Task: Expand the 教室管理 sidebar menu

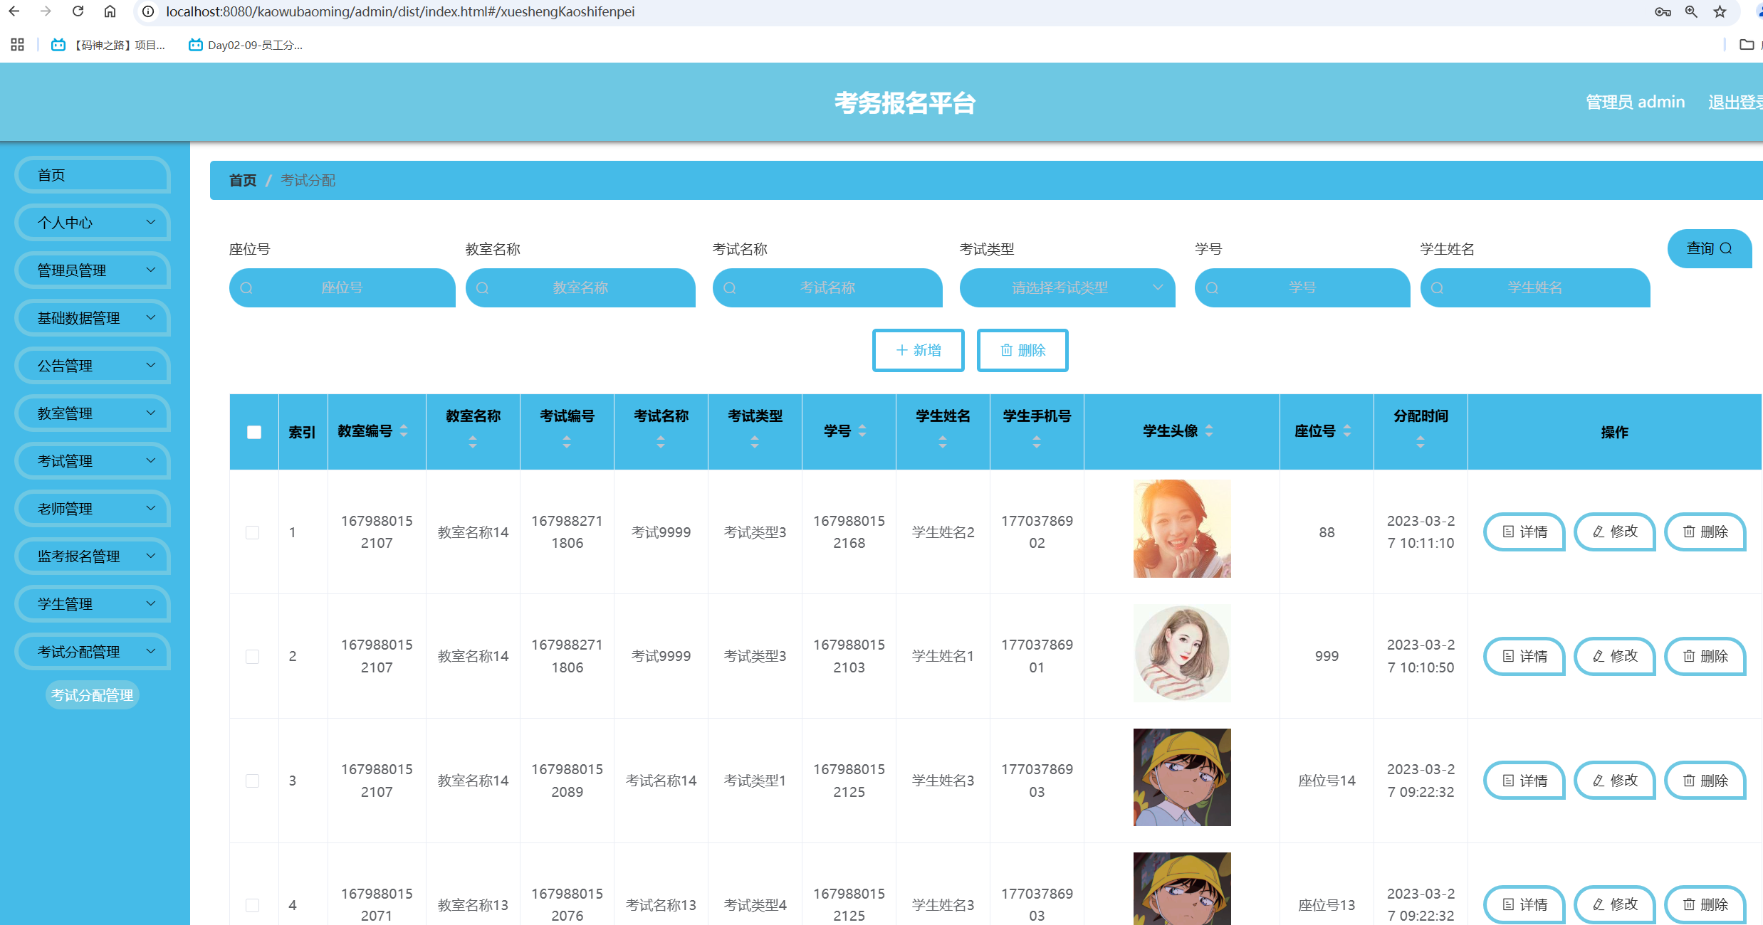Action: point(93,413)
